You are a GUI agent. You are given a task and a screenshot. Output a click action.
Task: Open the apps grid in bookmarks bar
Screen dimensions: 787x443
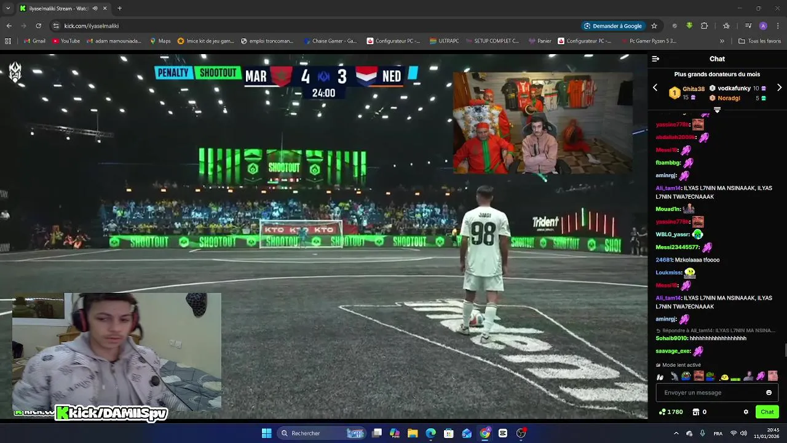[x=8, y=41]
